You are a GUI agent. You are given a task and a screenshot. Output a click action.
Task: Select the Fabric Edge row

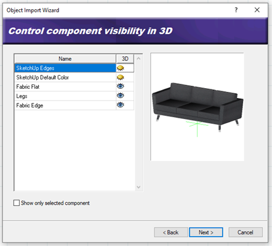coord(65,105)
